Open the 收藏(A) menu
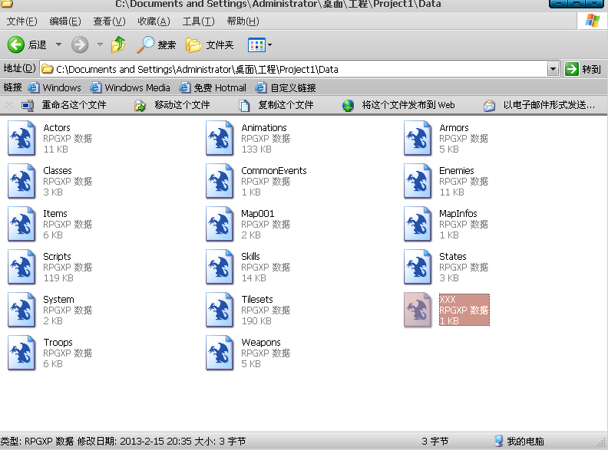The image size is (608, 450). pyautogui.click(x=154, y=21)
